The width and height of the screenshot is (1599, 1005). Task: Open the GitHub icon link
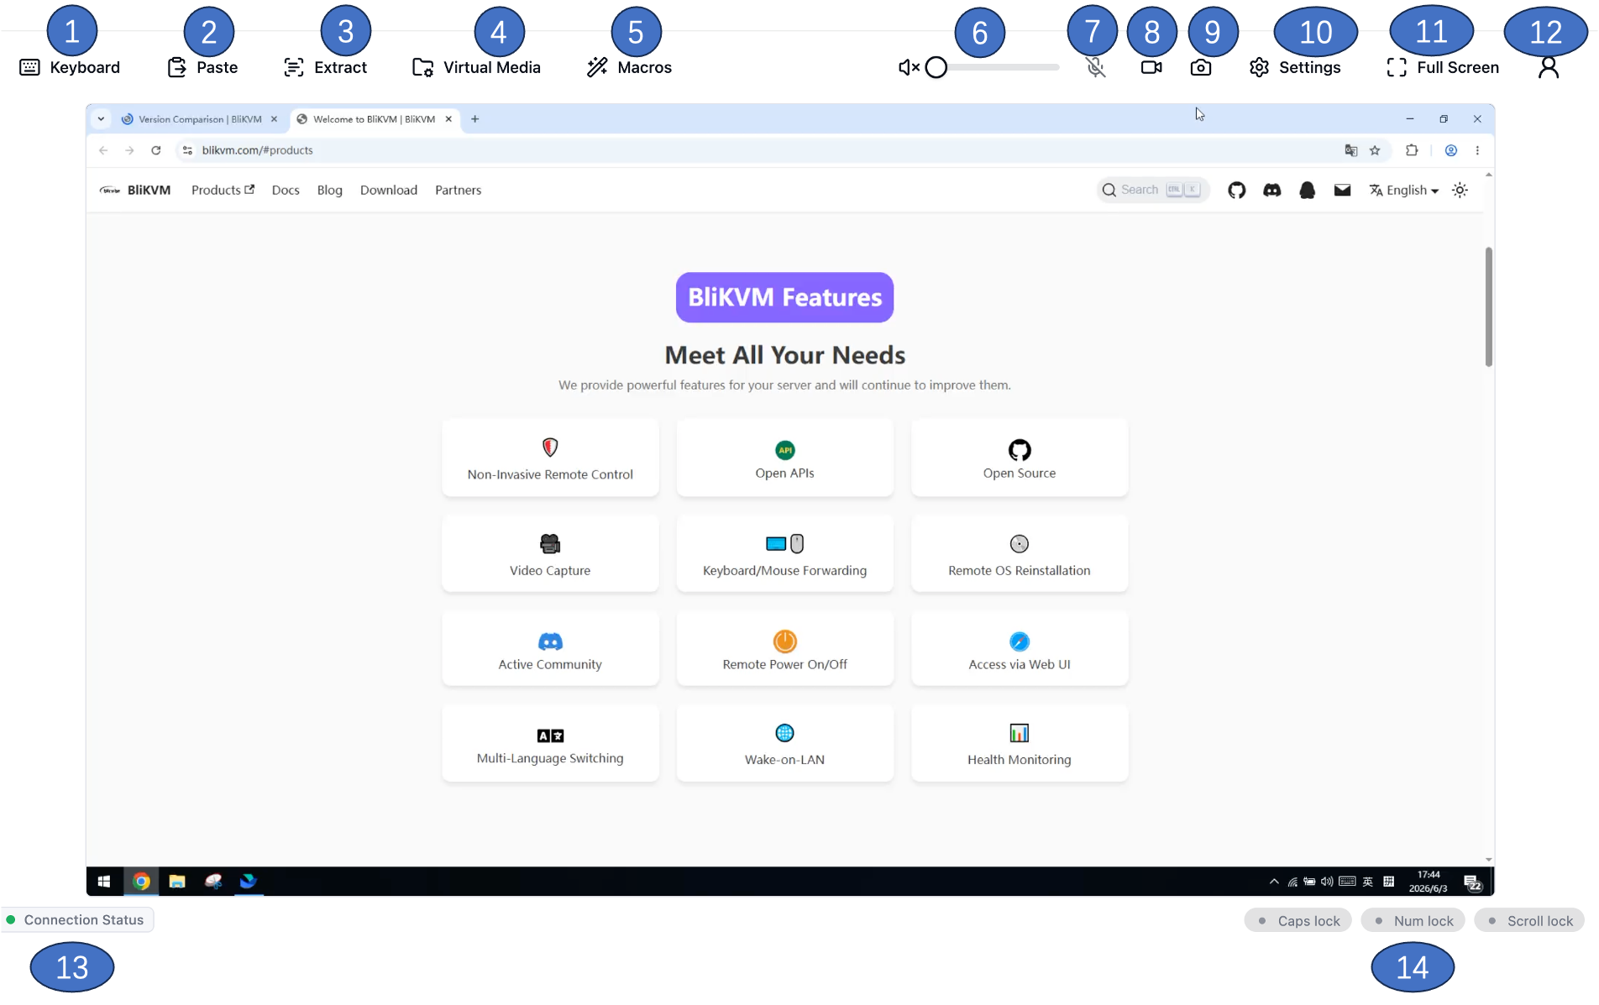[x=1236, y=190]
